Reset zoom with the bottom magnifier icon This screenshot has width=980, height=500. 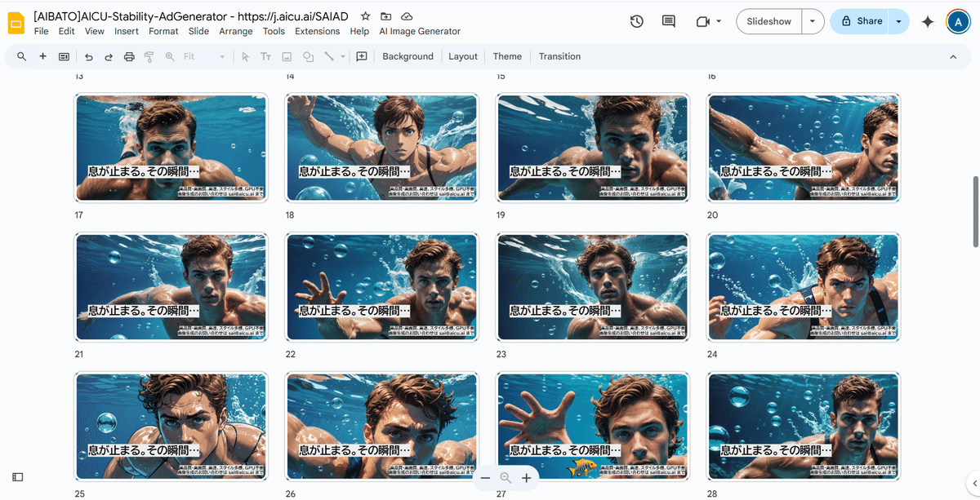506,478
